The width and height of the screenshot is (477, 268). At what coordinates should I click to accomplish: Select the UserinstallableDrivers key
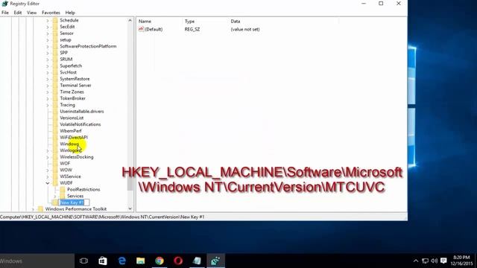[x=82, y=112]
